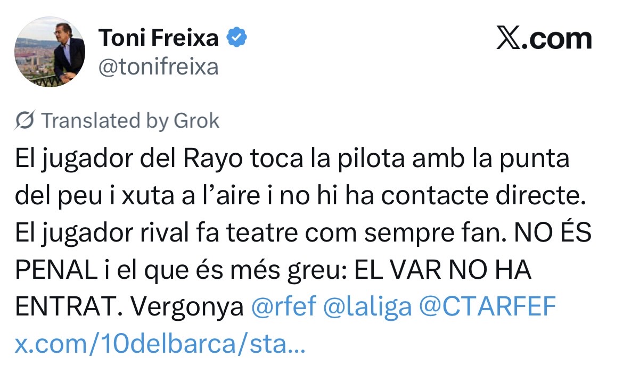Open the @tonifreixa handle
Viewport: 623px width, 374px height.
click(x=159, y=68)
